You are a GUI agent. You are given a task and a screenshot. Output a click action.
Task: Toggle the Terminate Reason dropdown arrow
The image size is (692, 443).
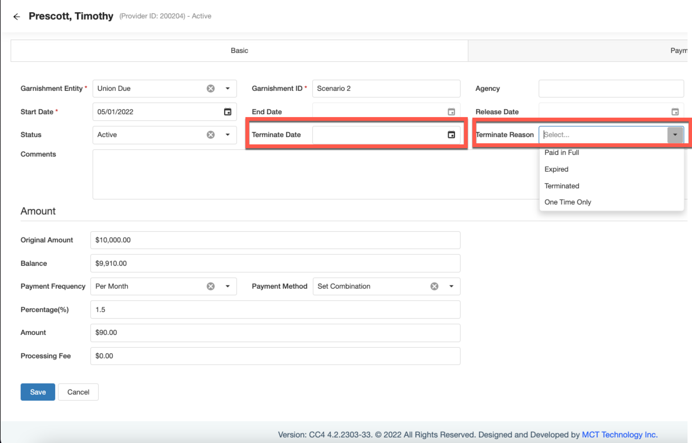click(x=675, y=135)
